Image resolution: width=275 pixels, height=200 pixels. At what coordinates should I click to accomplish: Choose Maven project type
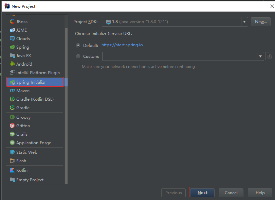pos(35,91)
